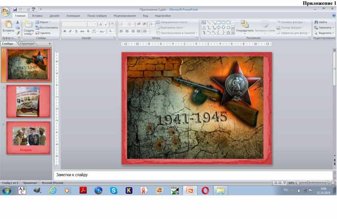Image resolution: width=337 pixels, height=219 pixels.
Task: Click the zoom slider handle
Action: pos(308,183)
